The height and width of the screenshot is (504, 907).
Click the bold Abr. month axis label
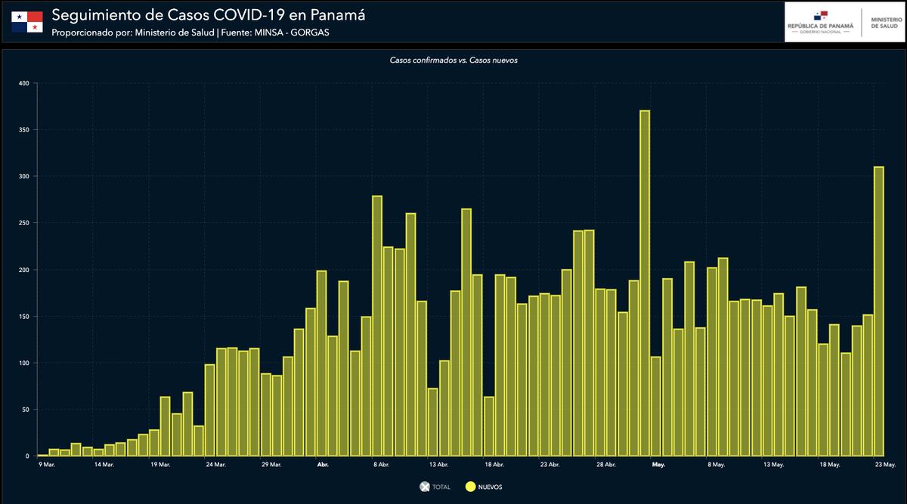[x=323, y=465]
